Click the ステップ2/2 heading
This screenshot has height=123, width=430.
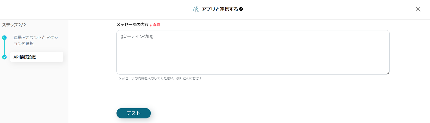(x=14, y=25)
